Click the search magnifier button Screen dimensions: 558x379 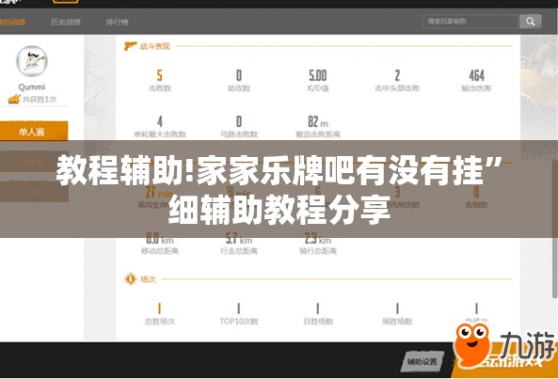[531, 22]
